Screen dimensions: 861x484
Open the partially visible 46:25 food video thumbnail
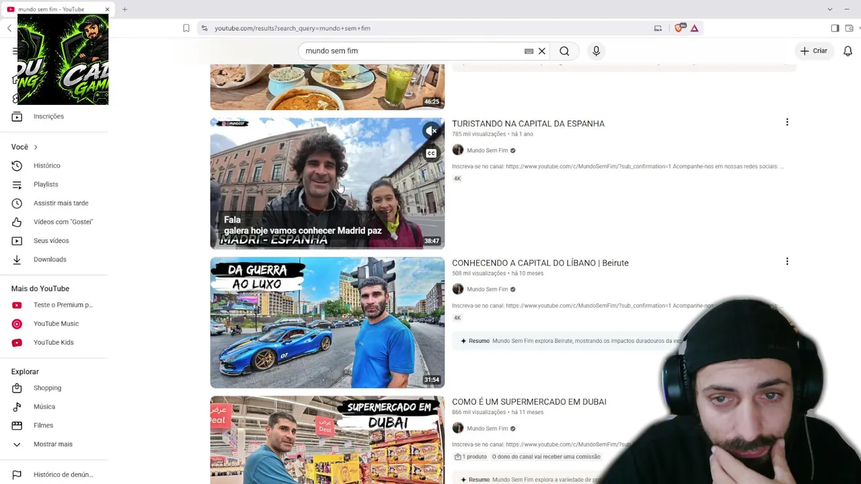coord(327,87)
